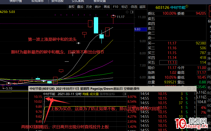
Task: Click the 返回 back button
Action: (142, 7)
